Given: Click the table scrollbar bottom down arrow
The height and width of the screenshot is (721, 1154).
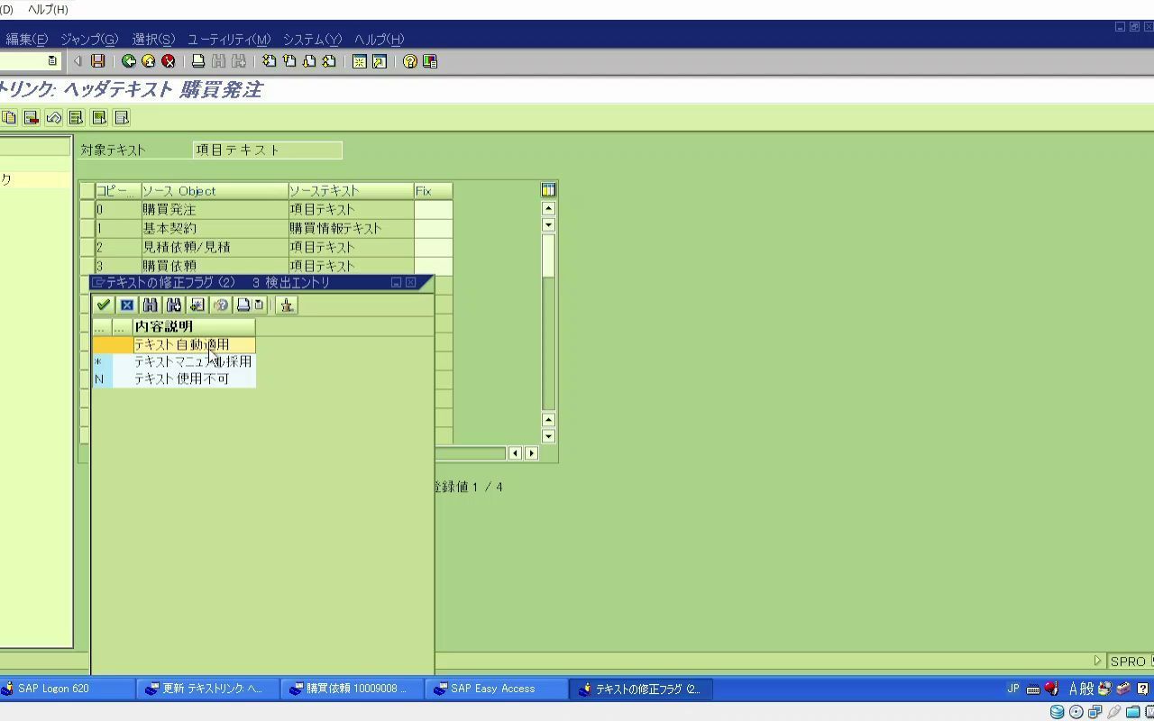Looking at the screenshot, I should 548,436.
